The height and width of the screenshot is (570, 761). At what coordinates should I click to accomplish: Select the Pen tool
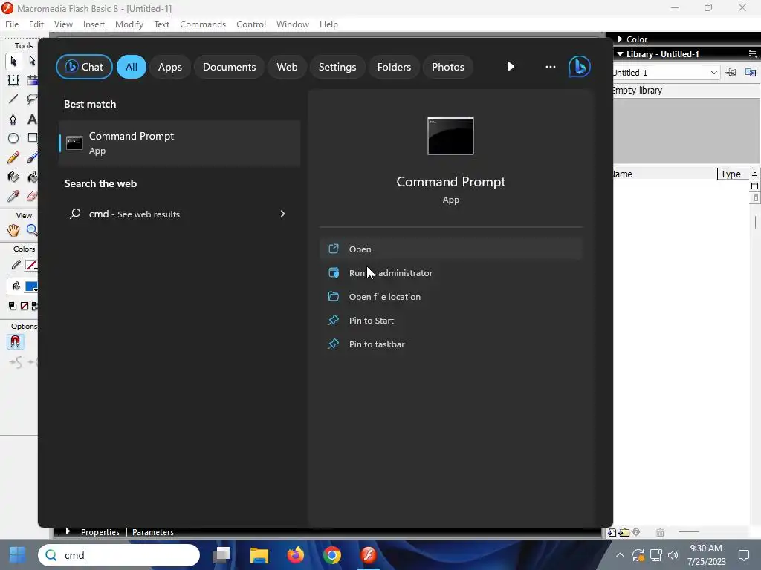click(x=13, y=119)
